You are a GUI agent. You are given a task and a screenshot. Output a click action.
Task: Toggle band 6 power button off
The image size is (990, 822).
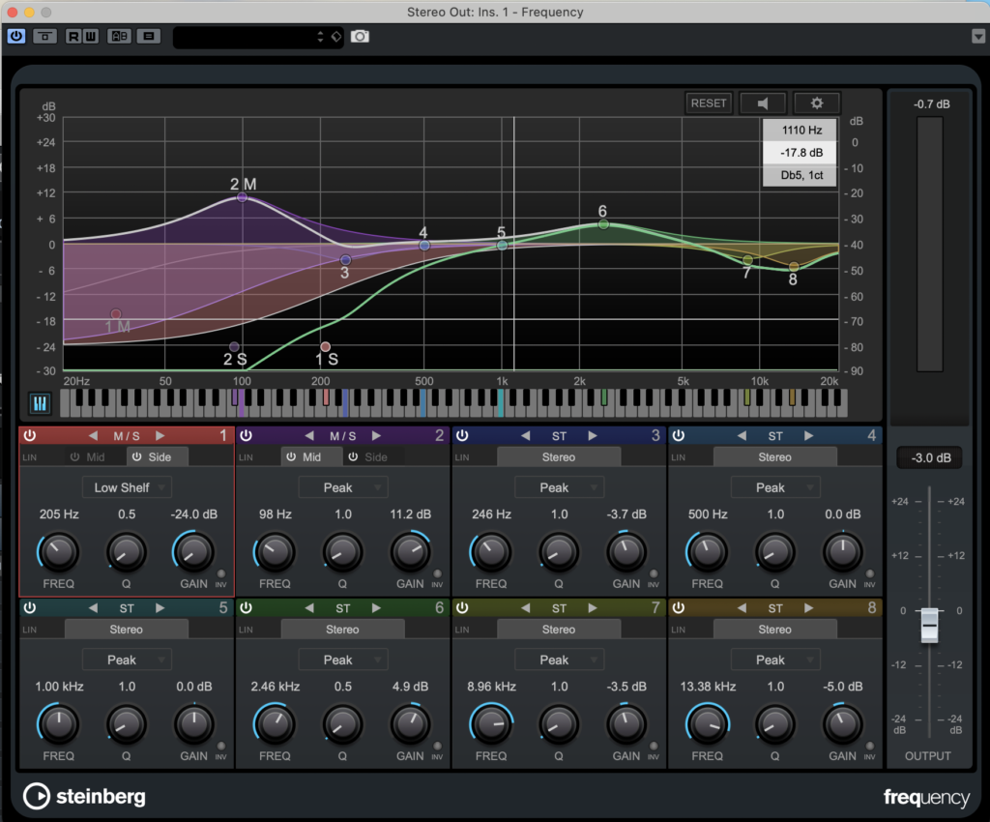pyautogui.click(x=246, y=608)
